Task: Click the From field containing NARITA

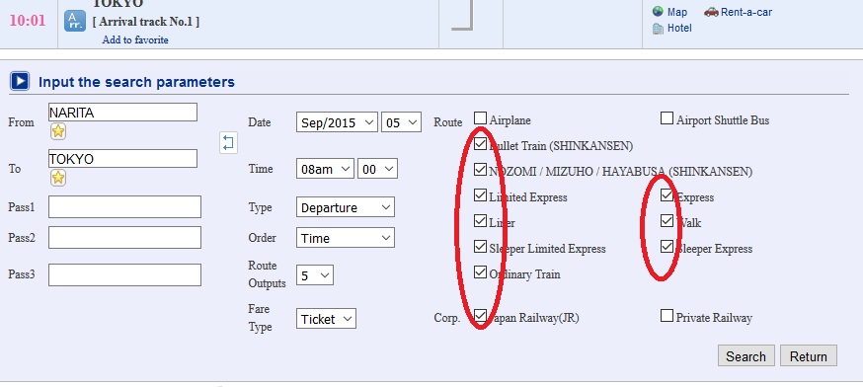Action: click(122, 113)
